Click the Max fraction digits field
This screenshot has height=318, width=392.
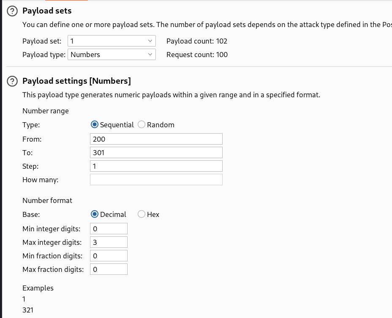[x=109, y=269]
